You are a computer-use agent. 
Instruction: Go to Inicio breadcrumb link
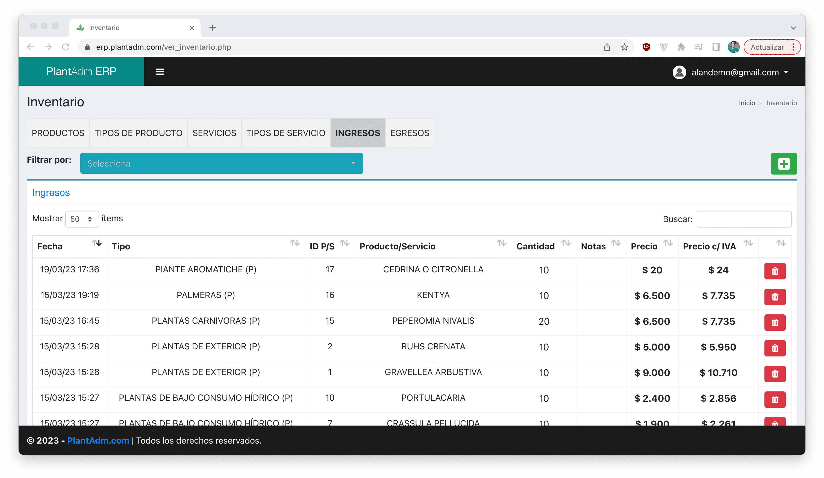point(746,103)
